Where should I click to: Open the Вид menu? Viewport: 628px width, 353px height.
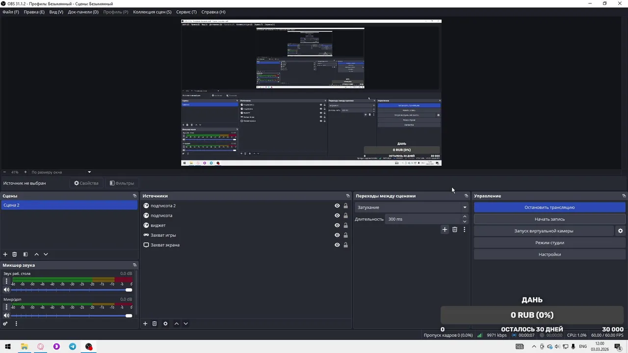click(x=56, y=12)
